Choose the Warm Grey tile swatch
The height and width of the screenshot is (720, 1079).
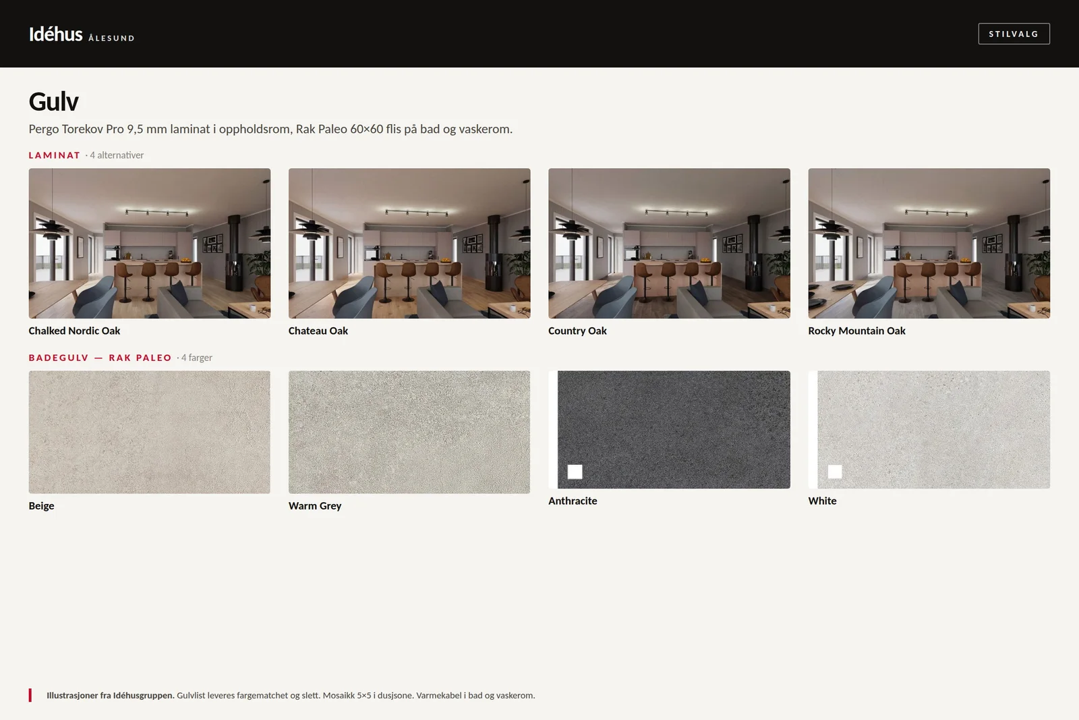pos(409,432)
